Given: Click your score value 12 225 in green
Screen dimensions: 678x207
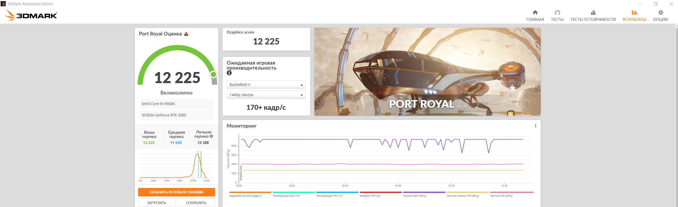Looking at the screenshot, I should click(x=149, y=143).
